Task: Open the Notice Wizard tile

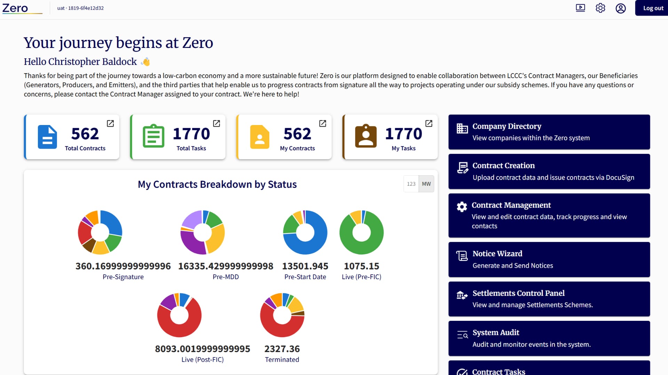Action: 549,259
